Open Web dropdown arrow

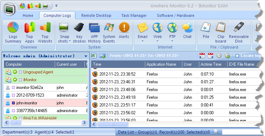(157, 41)
